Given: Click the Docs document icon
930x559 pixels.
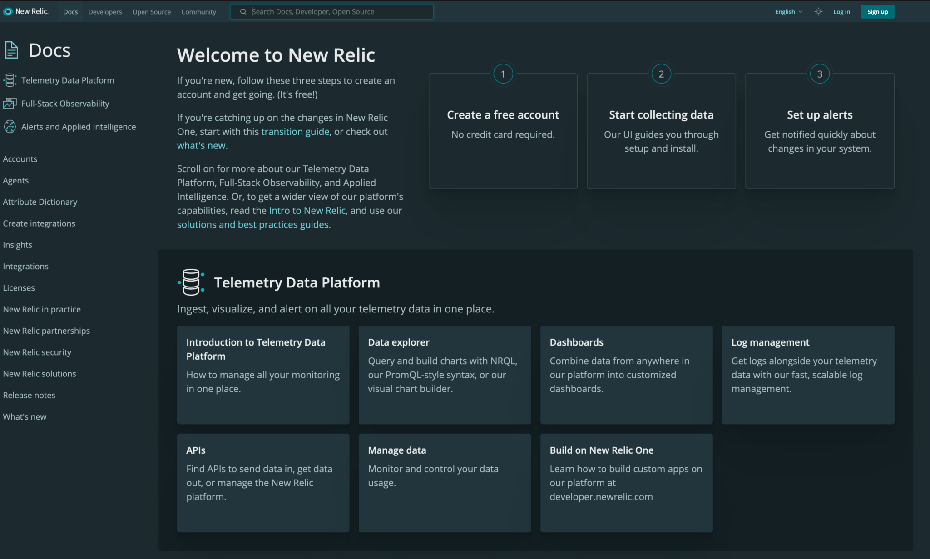Looking at the screenshot, I should [x=11, y=50].
